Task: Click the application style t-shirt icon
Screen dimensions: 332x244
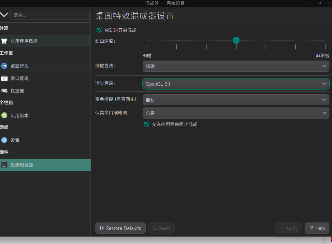Action: point(4,41)
